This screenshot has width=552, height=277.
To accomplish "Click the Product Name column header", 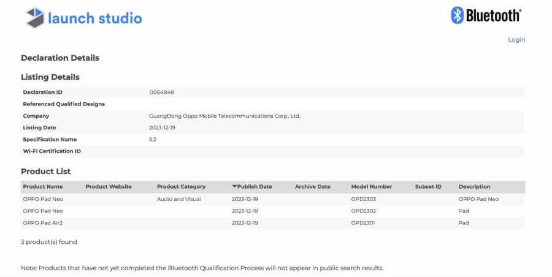I will pyautogui.click(x=42, y=186).
